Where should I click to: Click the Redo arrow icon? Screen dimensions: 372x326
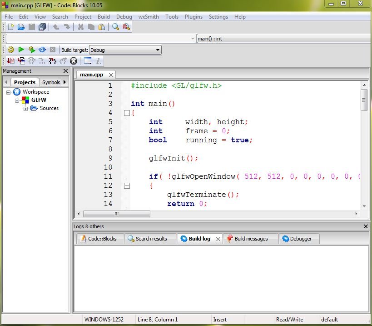[67, 27]
